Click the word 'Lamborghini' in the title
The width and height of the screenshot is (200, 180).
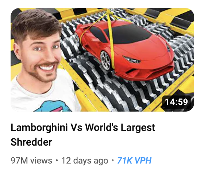point(39,127)
